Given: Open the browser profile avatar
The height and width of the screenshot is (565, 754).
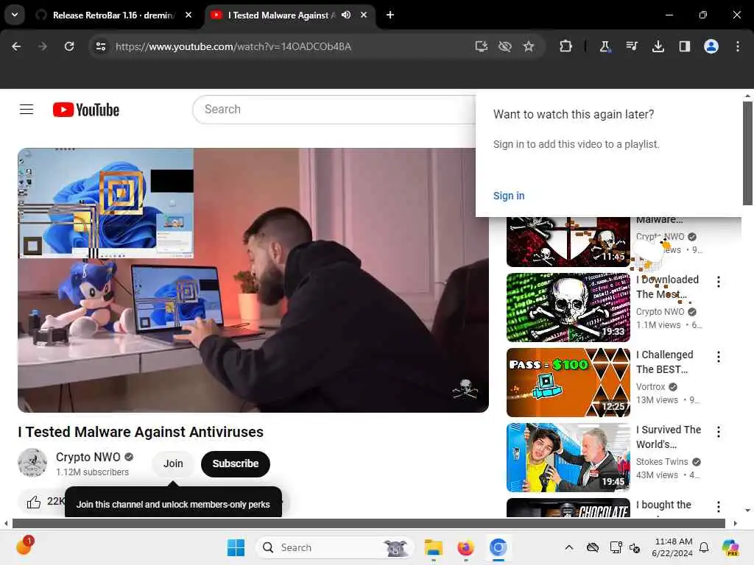Looking at the screenshot, I should 711,46.
